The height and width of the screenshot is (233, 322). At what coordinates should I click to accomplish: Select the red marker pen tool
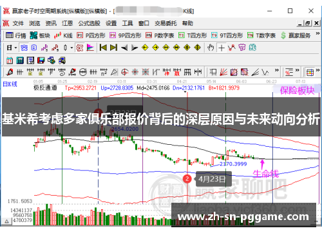point(10,72)
